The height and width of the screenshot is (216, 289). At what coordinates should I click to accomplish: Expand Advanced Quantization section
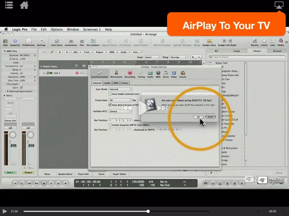pyautogui.click(x=8, y=91)
